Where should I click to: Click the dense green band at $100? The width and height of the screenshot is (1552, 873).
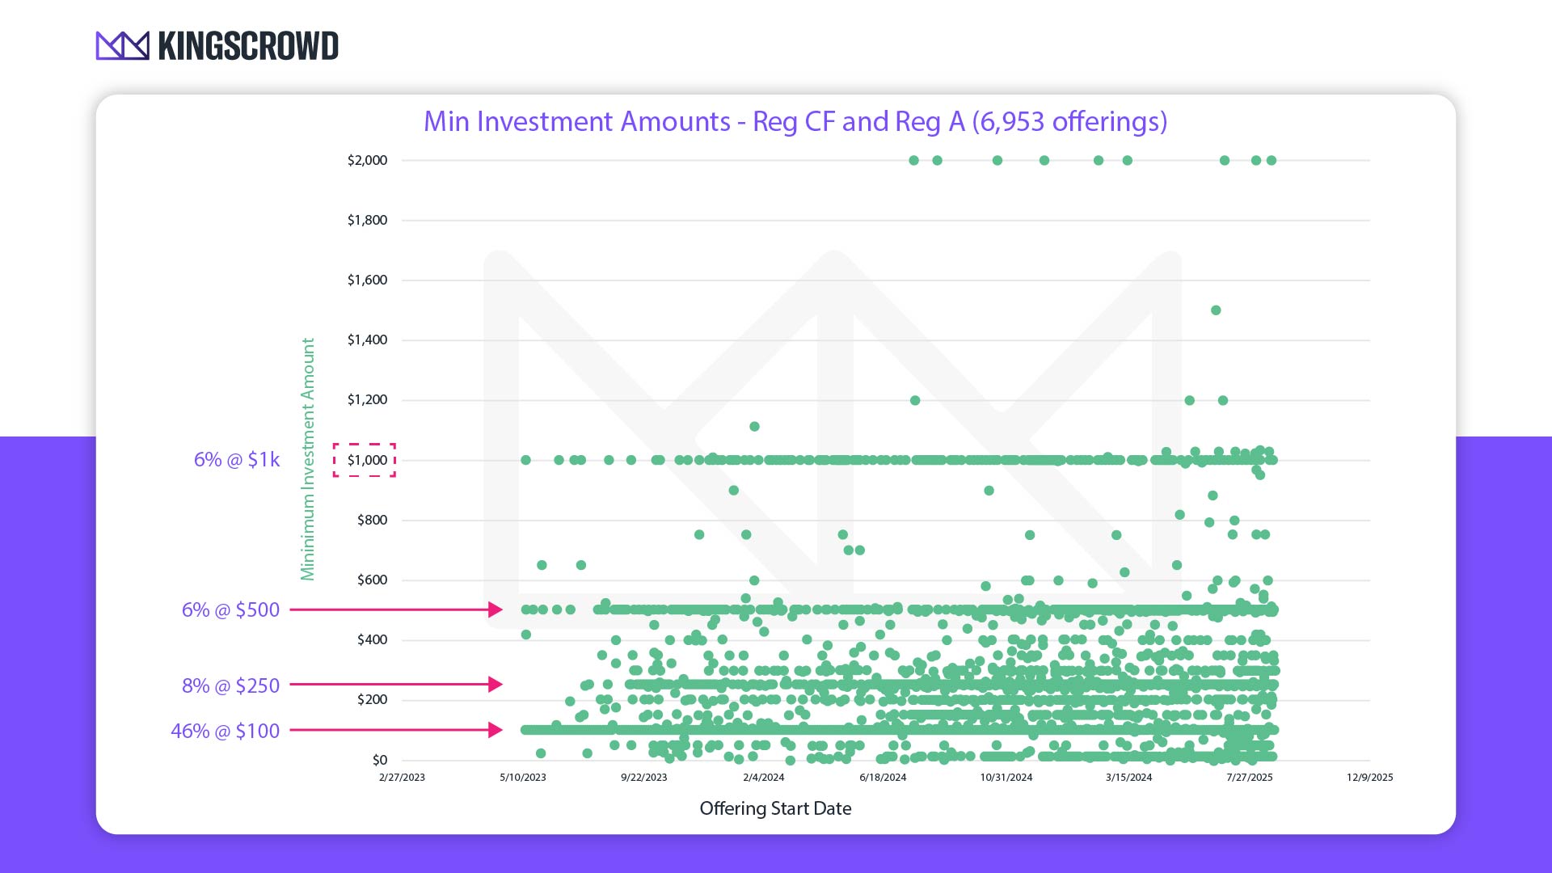tap(889, 730)
